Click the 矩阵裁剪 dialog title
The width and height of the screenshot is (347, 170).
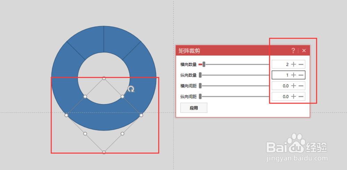tap(189, 51)
